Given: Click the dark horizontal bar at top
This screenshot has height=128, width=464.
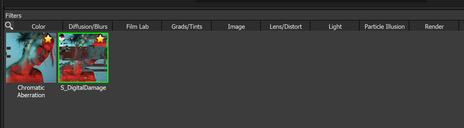Looking at the screenshot, I should 311,1.
